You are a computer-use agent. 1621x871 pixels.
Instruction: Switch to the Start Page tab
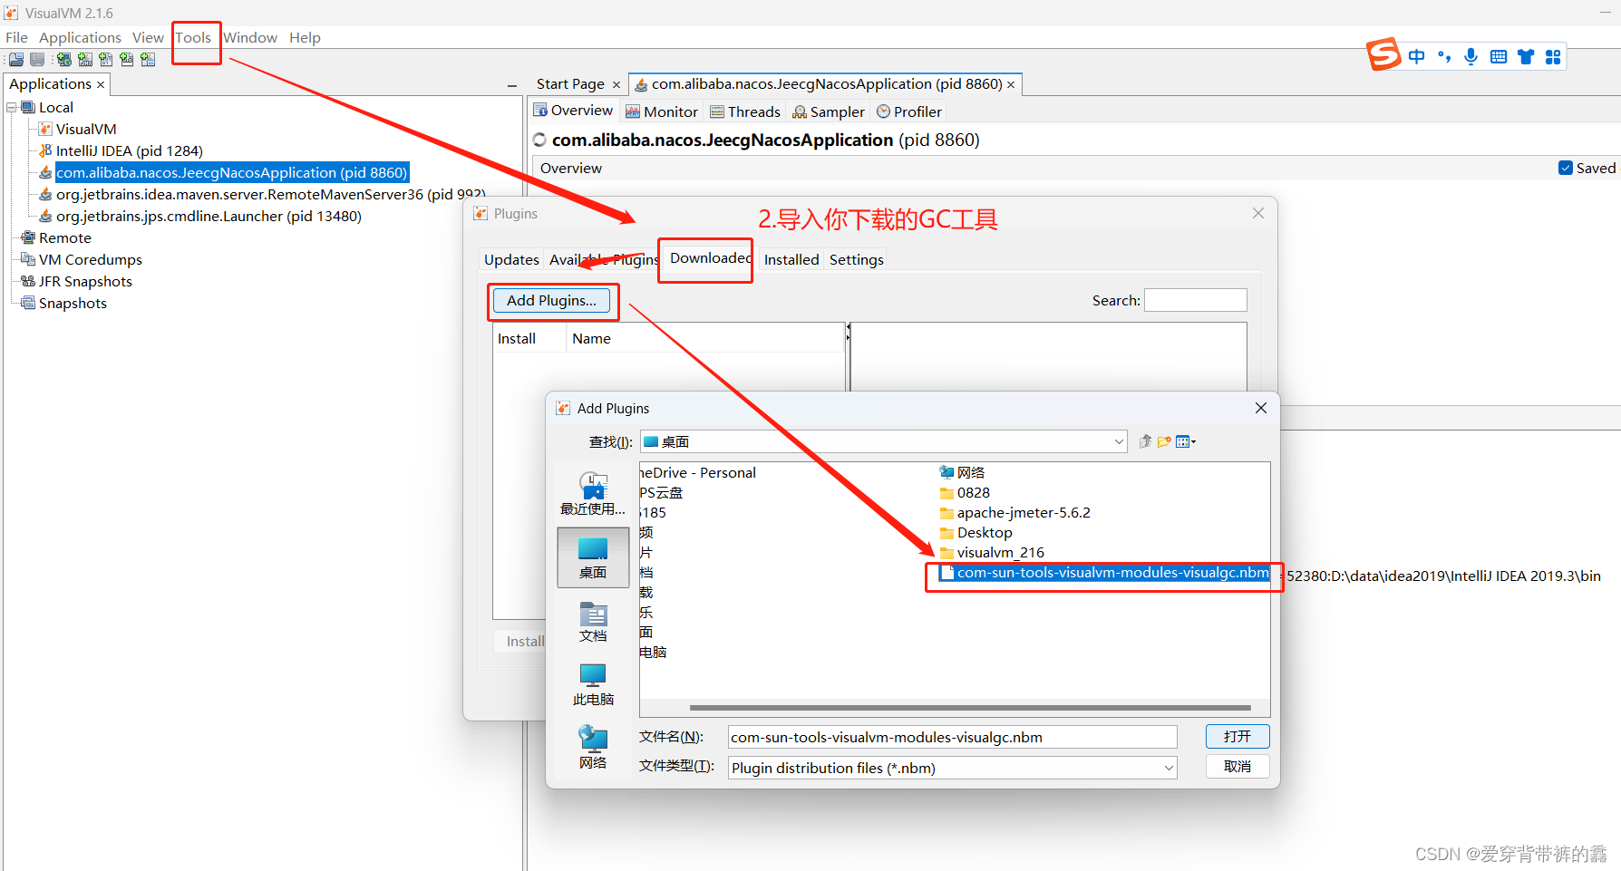(x=570, y=83)
